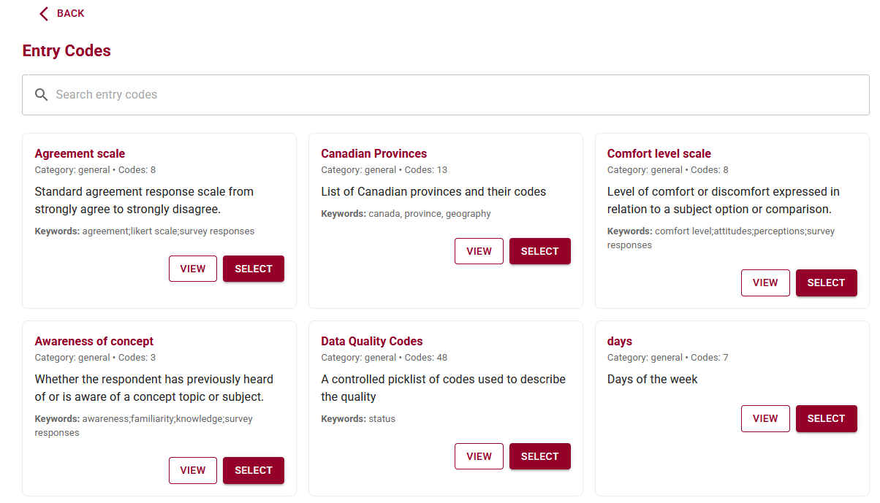View the Awareness of concept codes
Image resolution: width=880 pixels, height=503 pixels.
coord(193,470)
